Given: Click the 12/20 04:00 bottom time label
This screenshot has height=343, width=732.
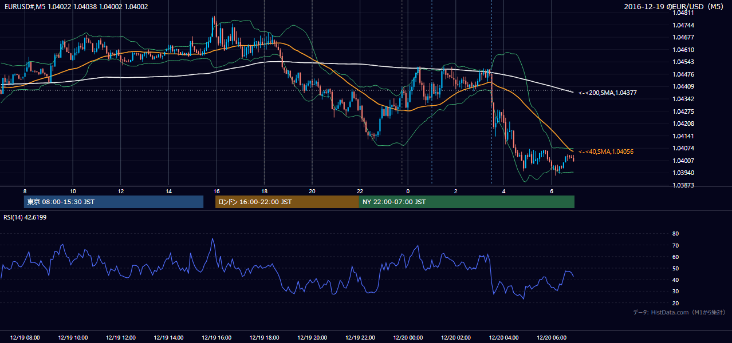Looking at the screenshot, I should coord(503,338).
